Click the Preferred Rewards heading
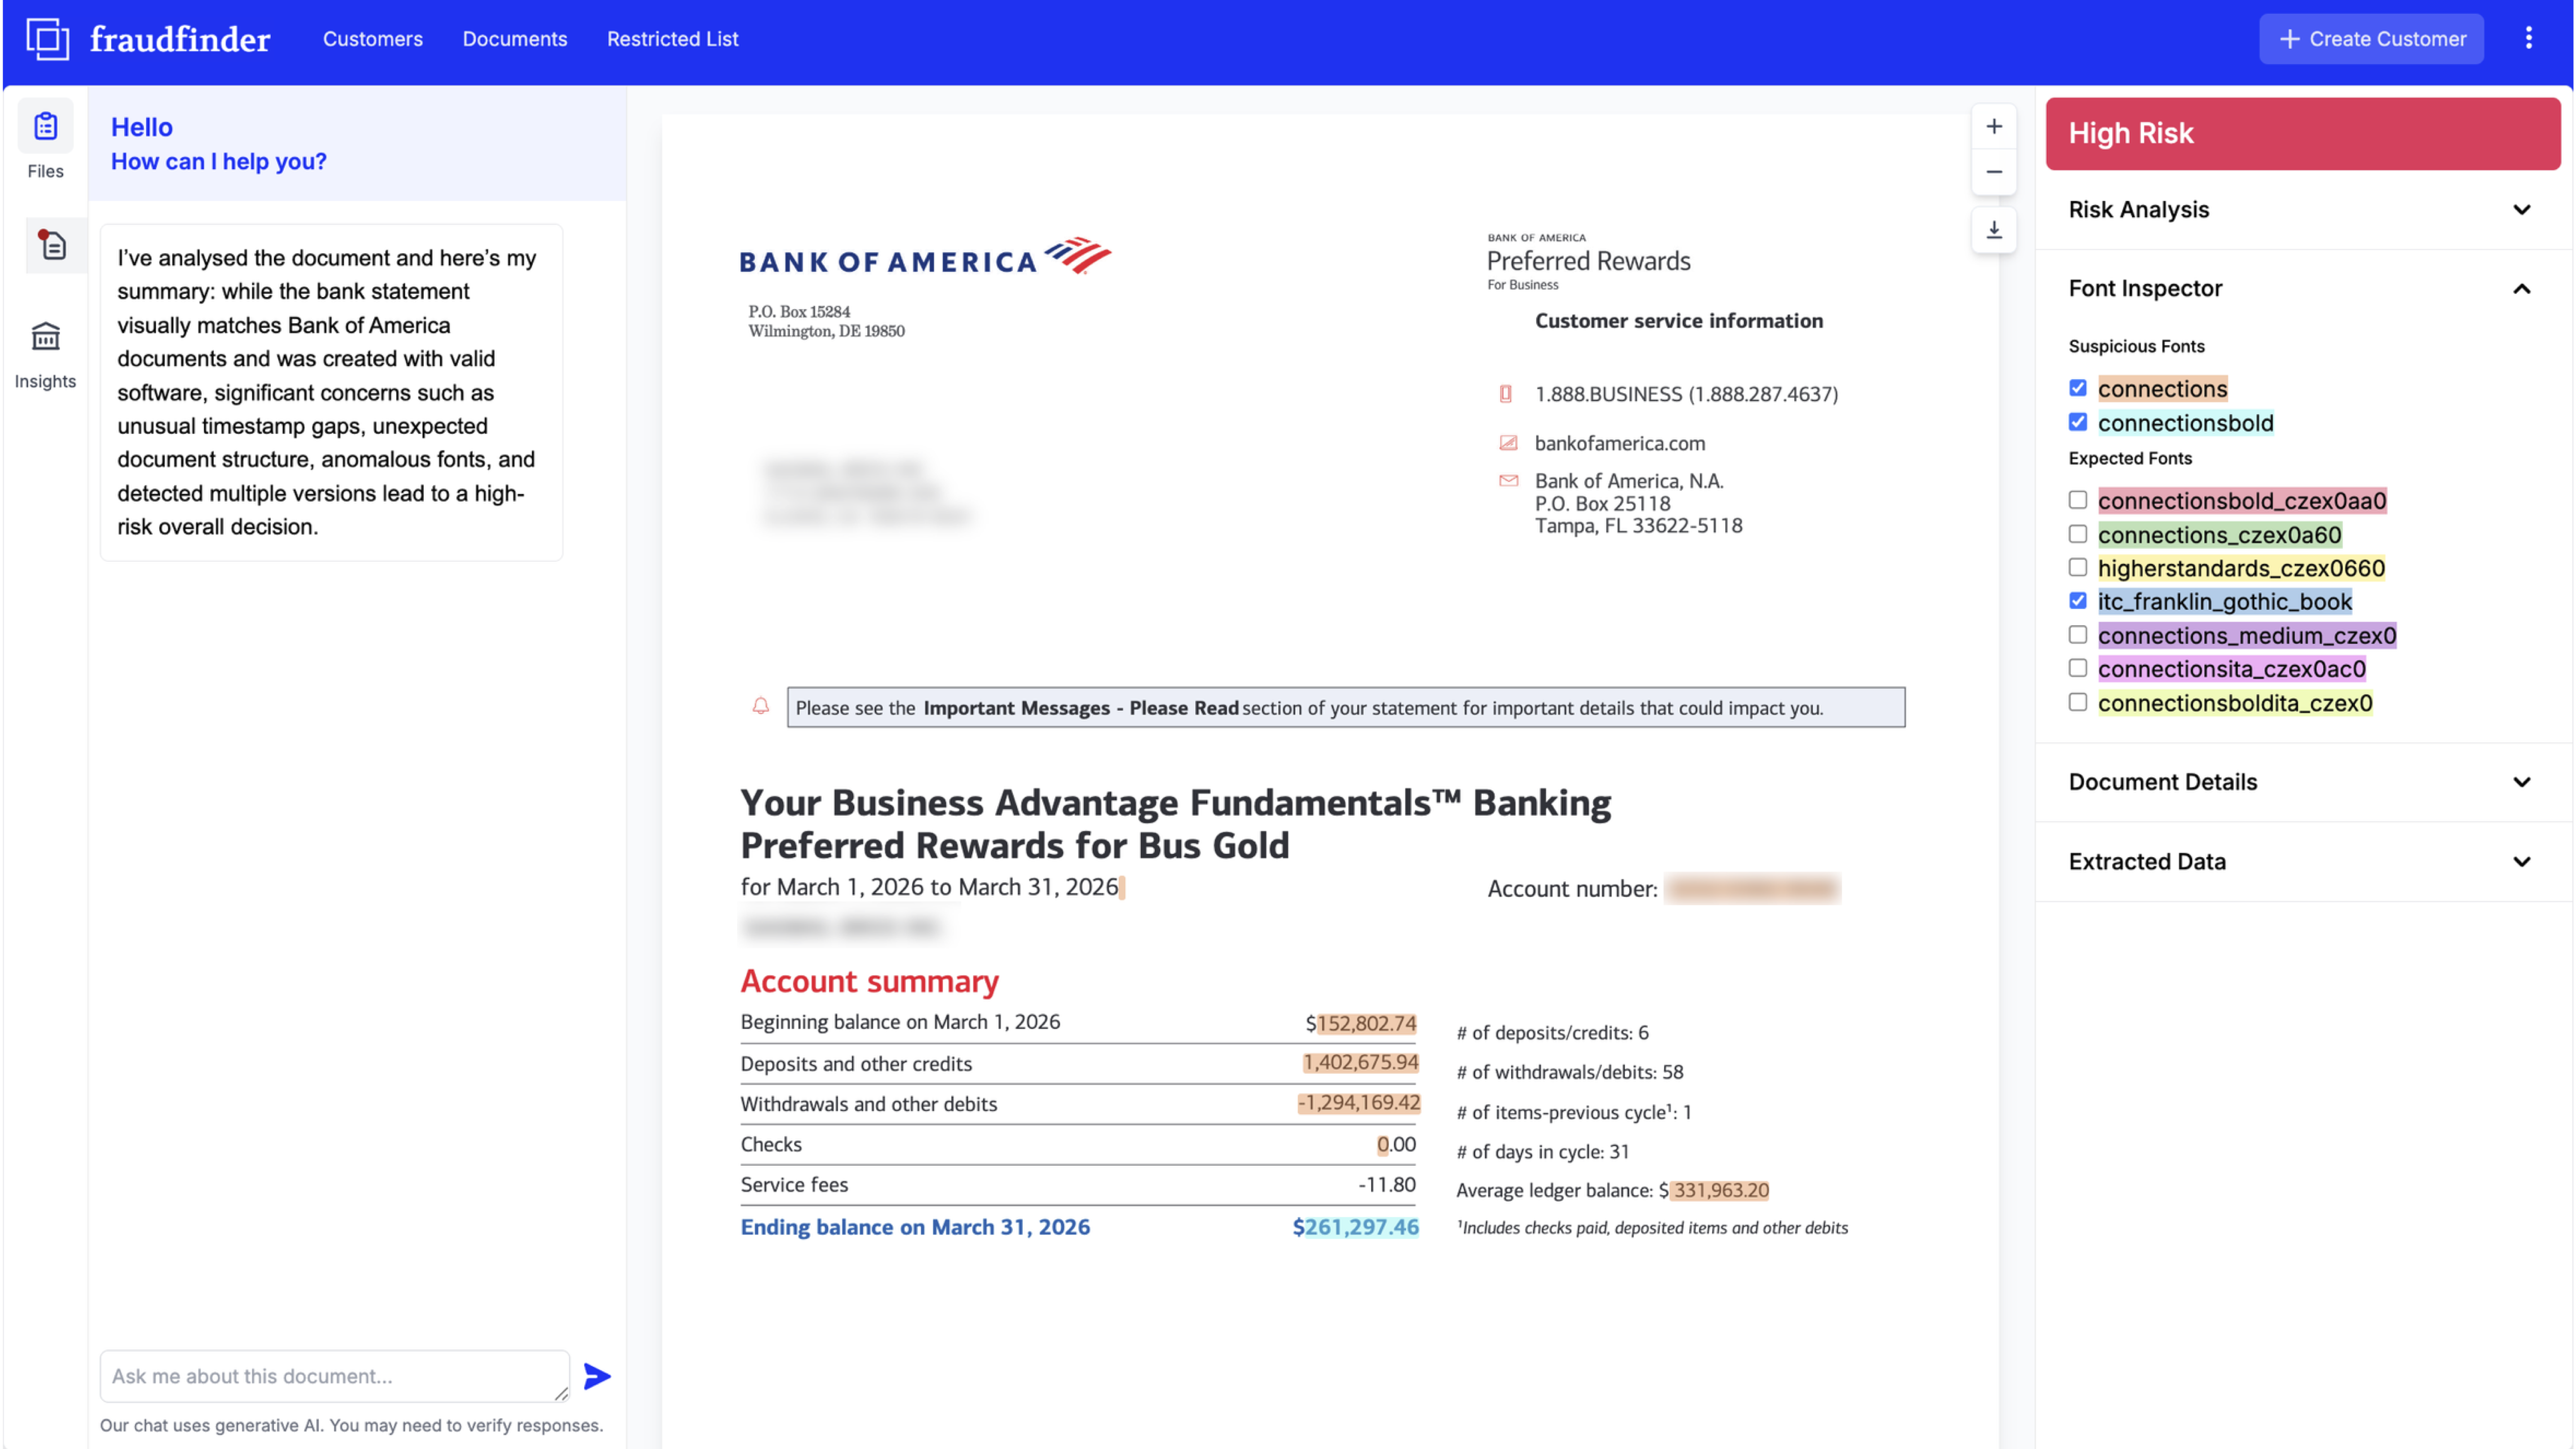The width and height of the screenshot is (2576, 1449). (x=1588, y=261)
